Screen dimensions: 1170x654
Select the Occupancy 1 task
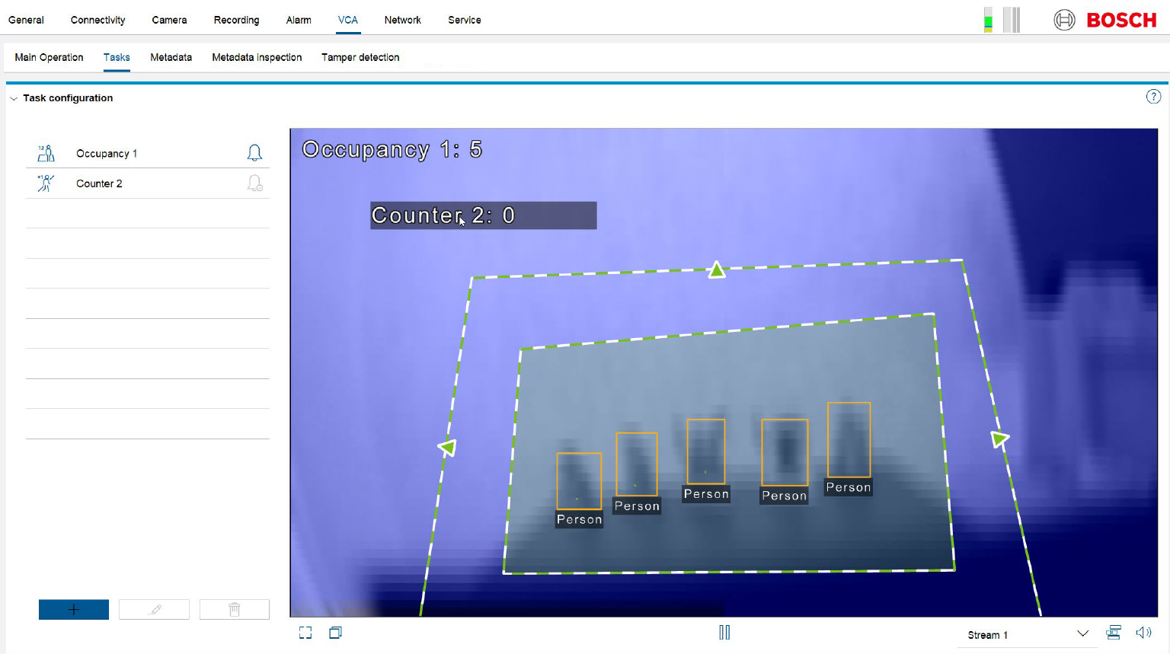[107, 153]
